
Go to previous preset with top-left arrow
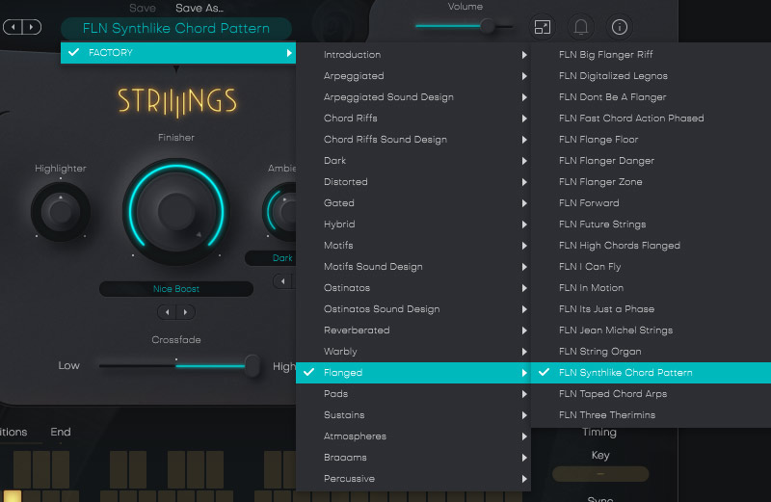[12, 27]
